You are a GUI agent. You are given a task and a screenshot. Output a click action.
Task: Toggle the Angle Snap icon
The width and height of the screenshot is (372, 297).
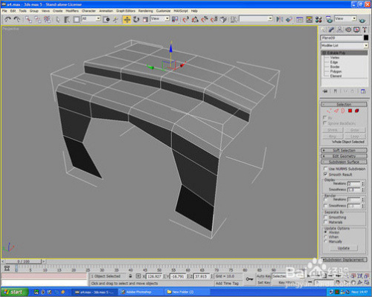coord(195,19)
